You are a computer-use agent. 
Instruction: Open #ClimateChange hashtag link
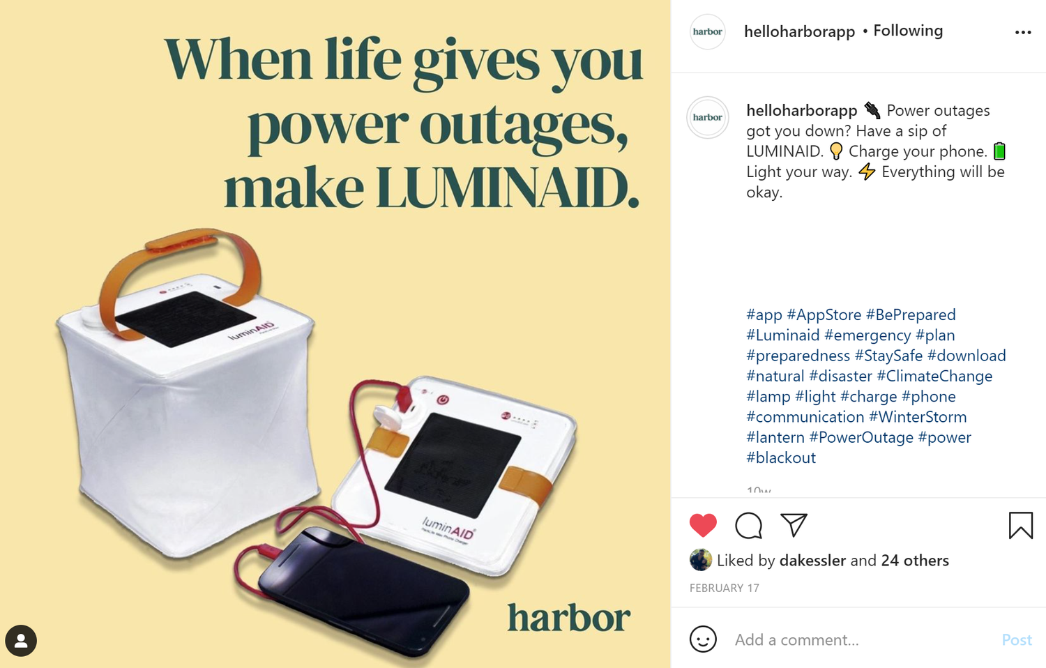934,376
